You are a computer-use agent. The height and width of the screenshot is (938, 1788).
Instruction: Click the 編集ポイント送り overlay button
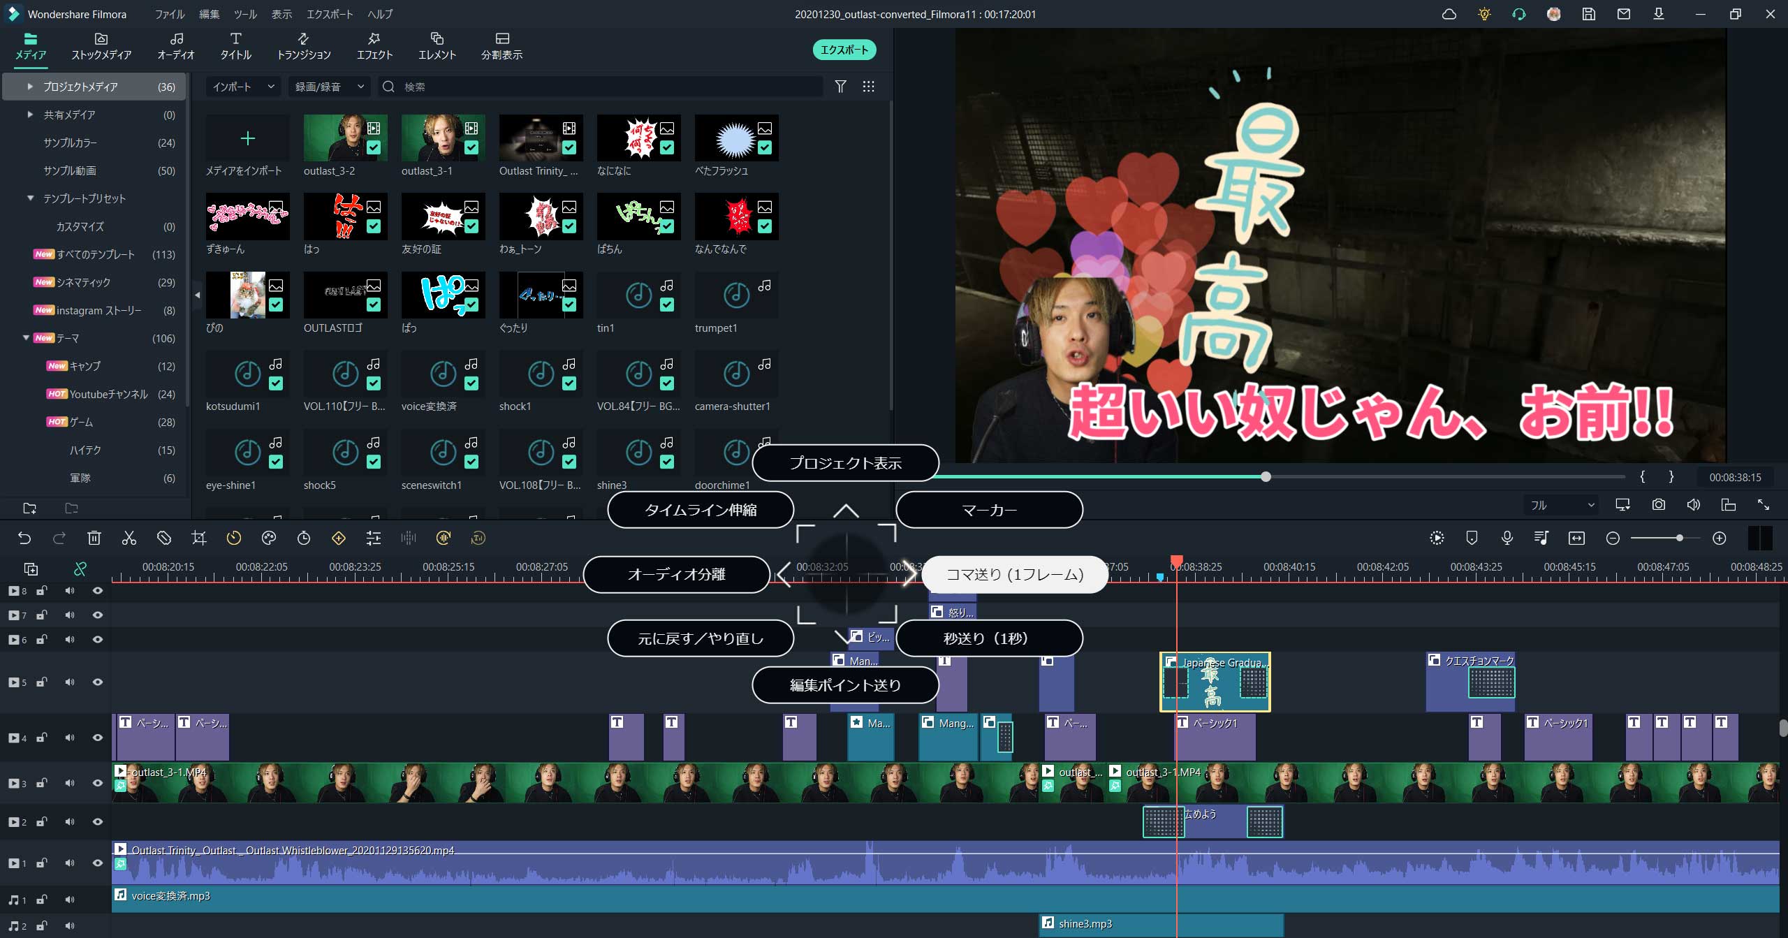pos(845,685)
